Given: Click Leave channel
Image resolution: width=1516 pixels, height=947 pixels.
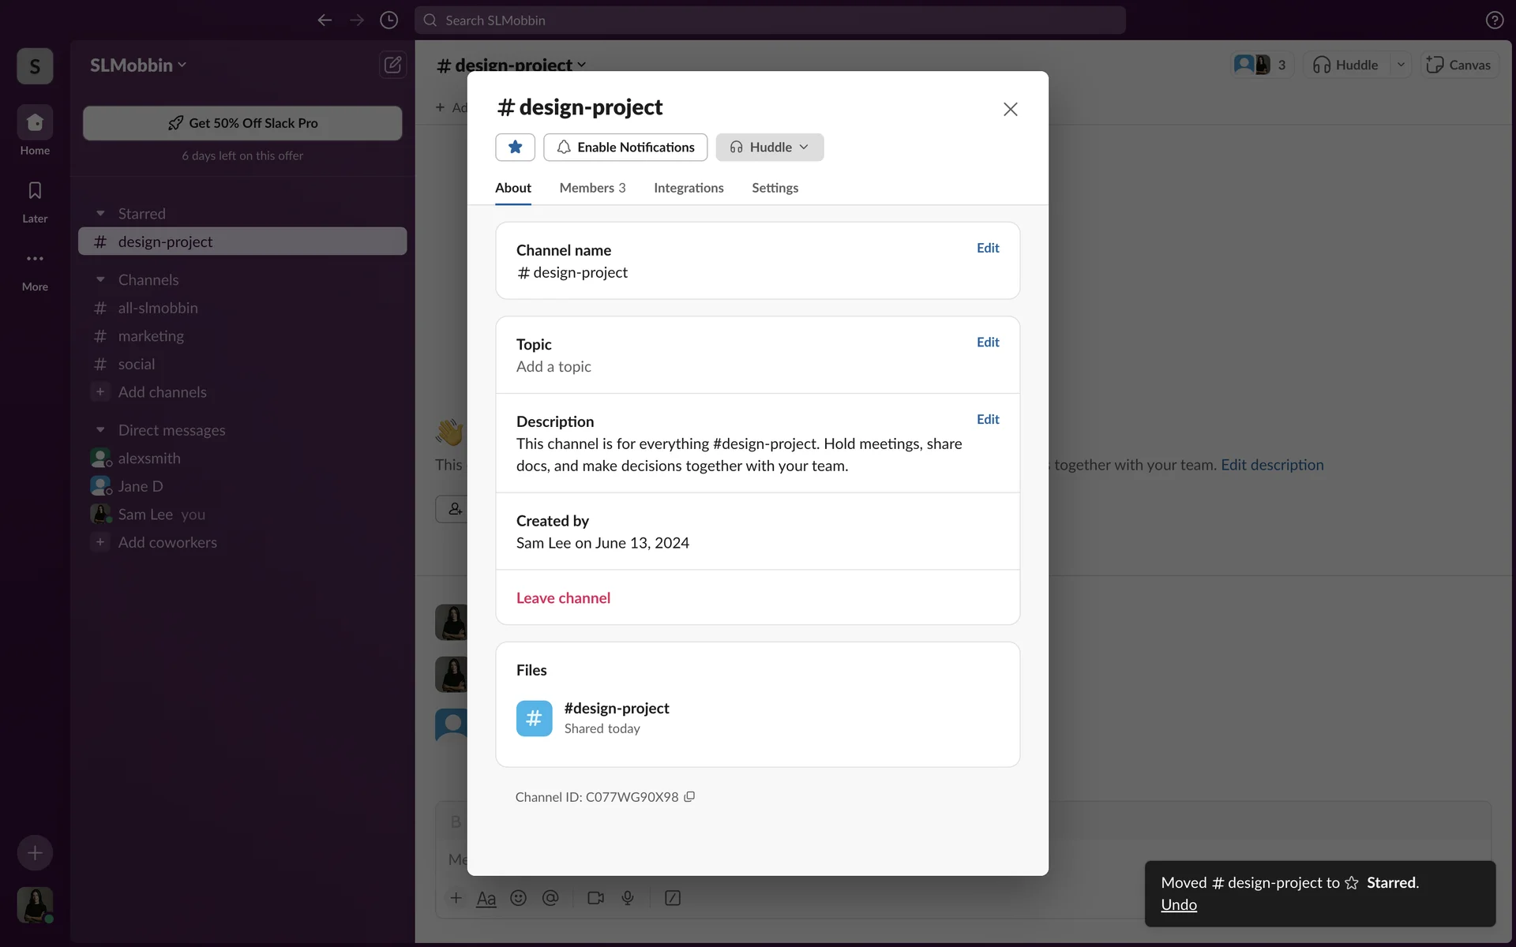Looking at the screenshot, I should 563,598.
